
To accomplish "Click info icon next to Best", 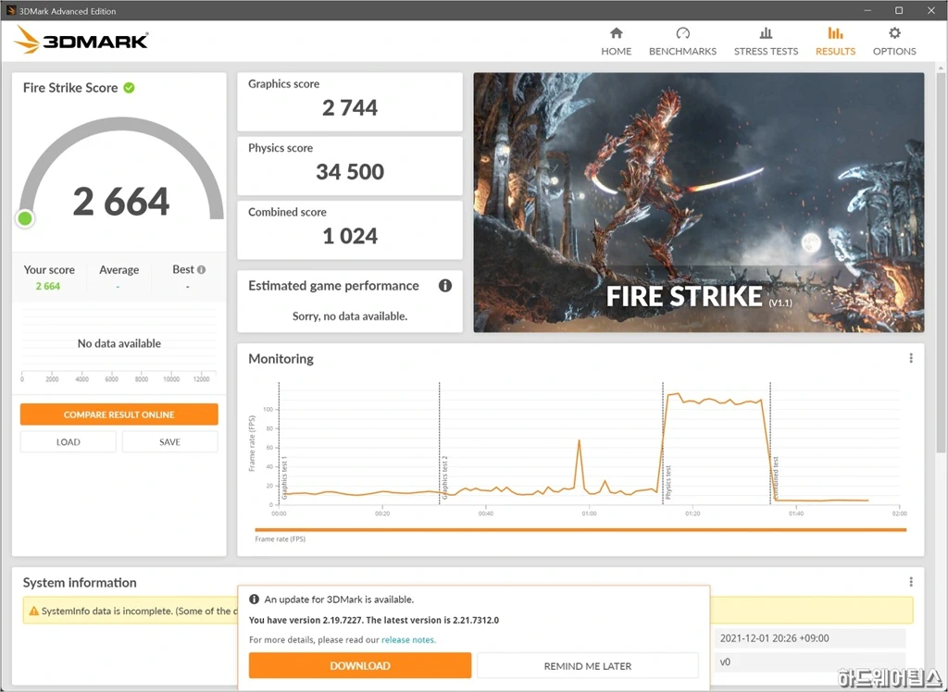I will pos(201,269).
